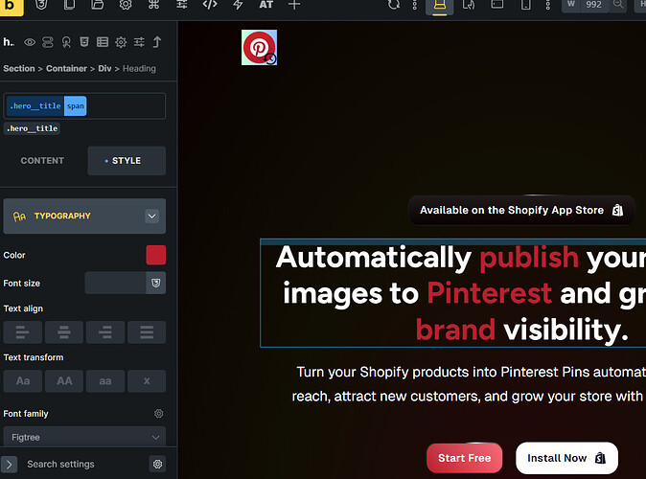
Task: Open the CSS3 class manager icon
Action: click(41, 5)
